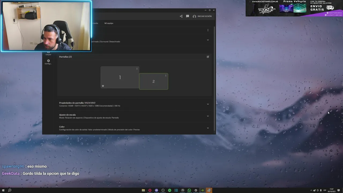343x193 pixels.
Task: Click the user avatar icon beside Iniciar sesión
Action: tap(194, 16)
